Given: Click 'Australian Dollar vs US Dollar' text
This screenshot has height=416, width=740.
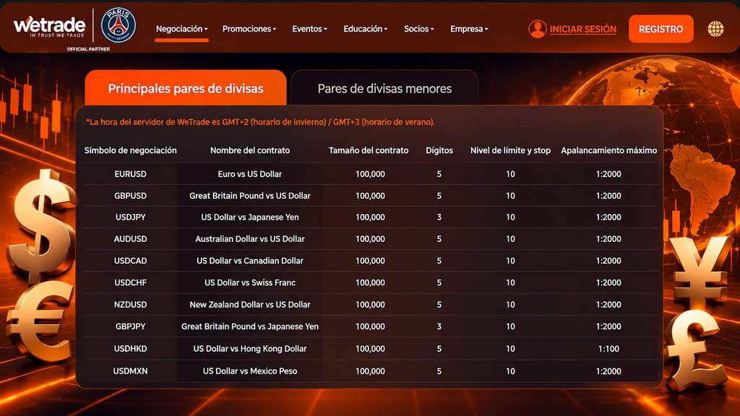Looking at the screenshot, I should (x=249, y=239).
